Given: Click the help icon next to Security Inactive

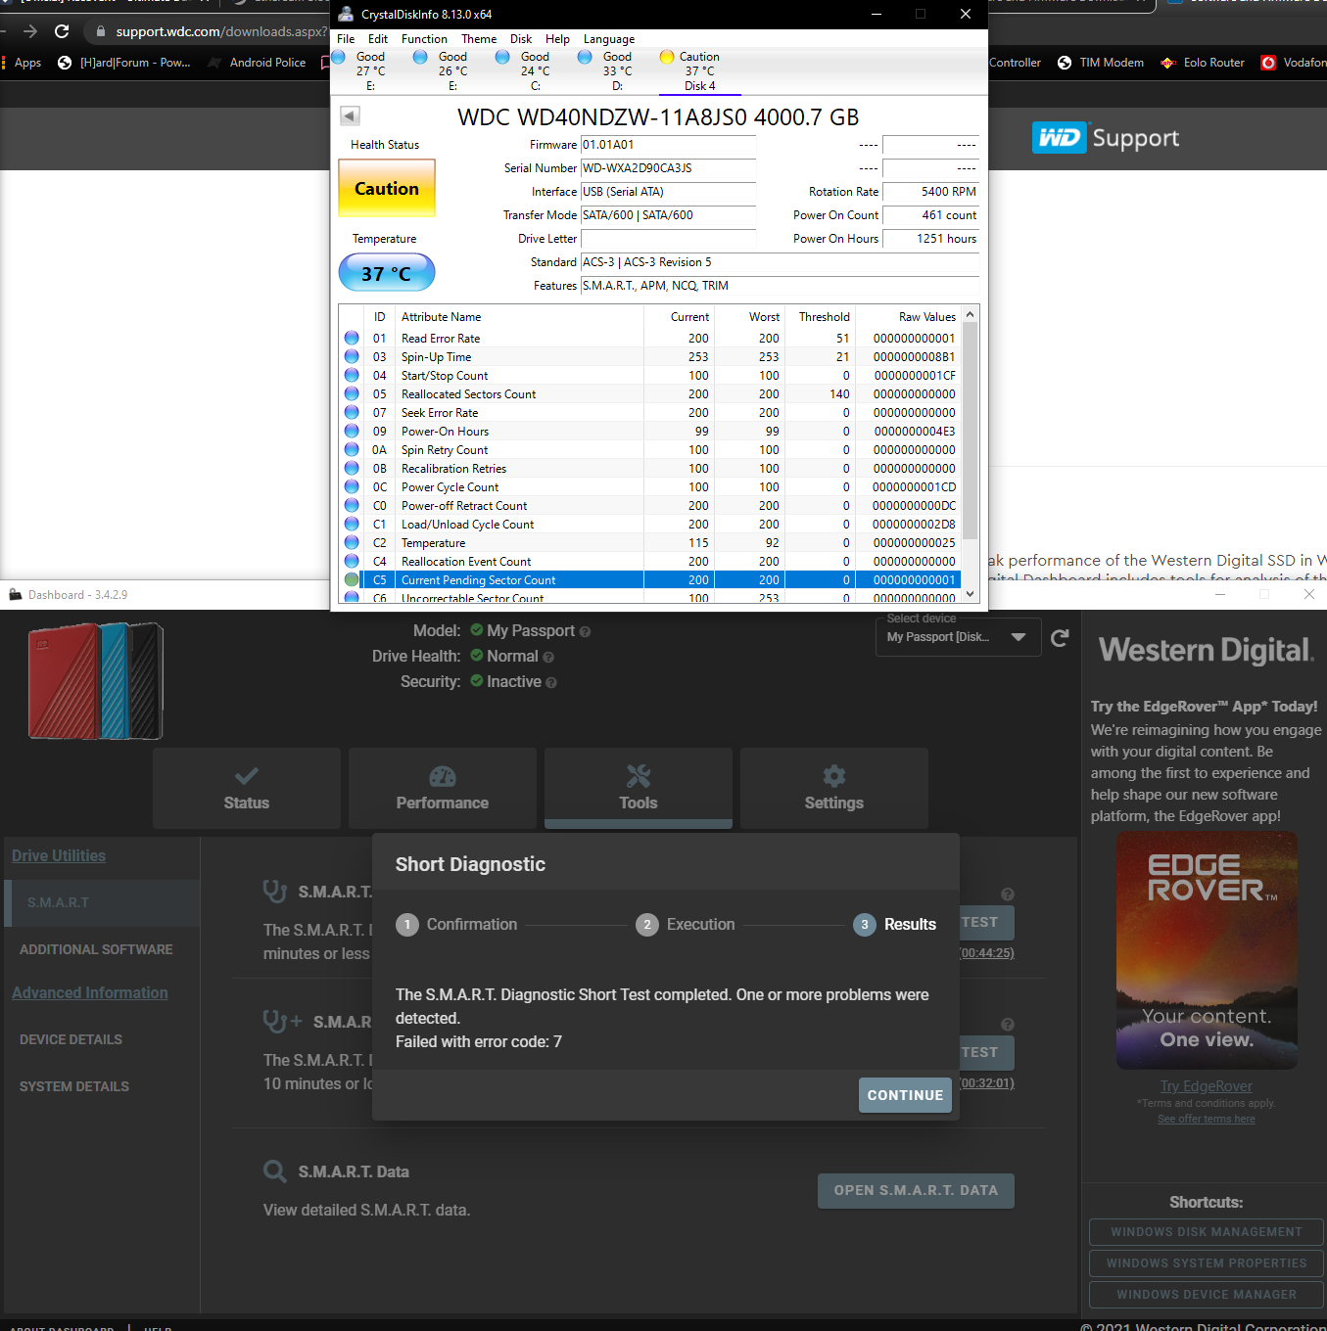Looking at the screenshot, I should point(551,683).
